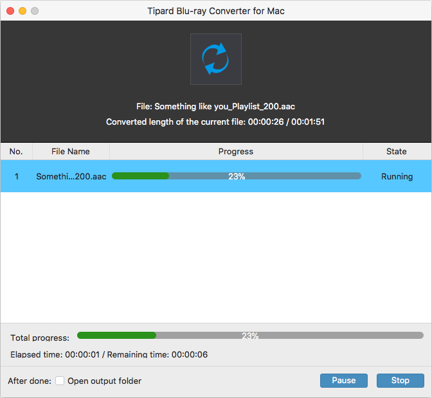Screen dimensions: 432x398
Task: Sort by the File Name column header
Action: point(71,152)
